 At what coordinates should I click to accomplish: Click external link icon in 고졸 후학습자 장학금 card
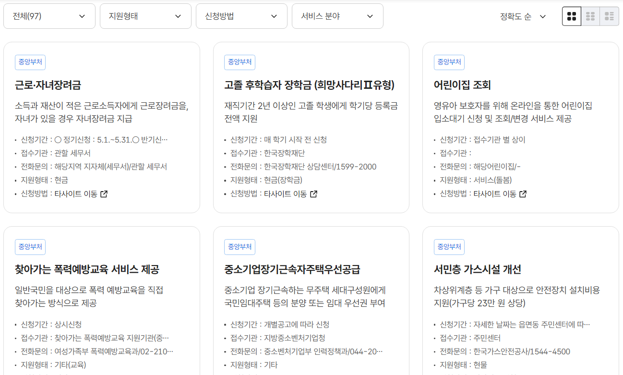313,194
